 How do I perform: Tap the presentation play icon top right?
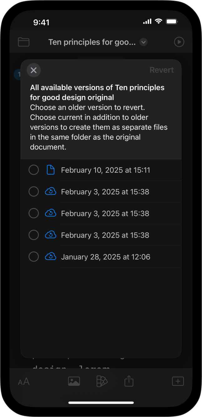coord(179,42)
